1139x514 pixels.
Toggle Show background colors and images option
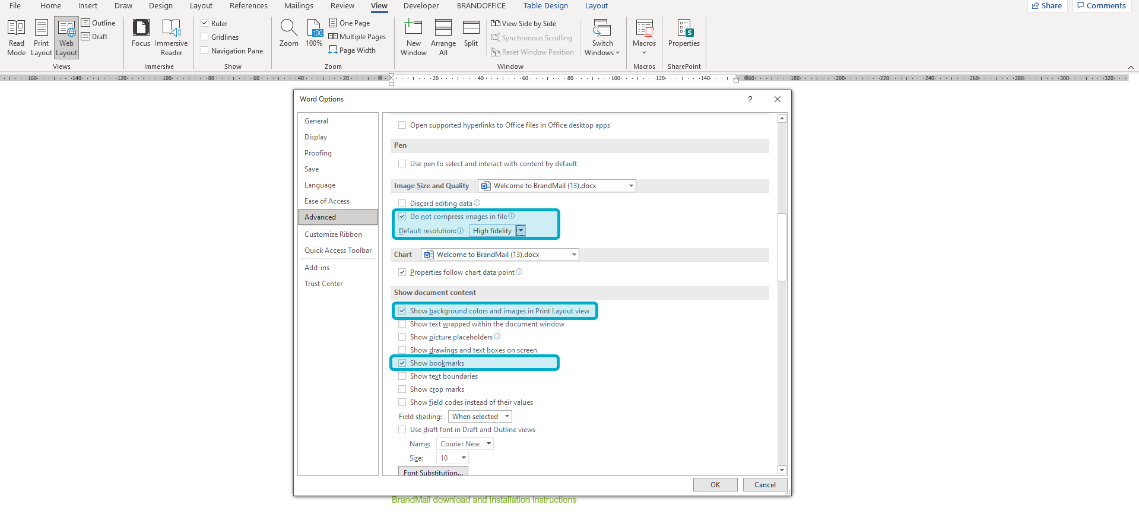(x=402, y=311)
